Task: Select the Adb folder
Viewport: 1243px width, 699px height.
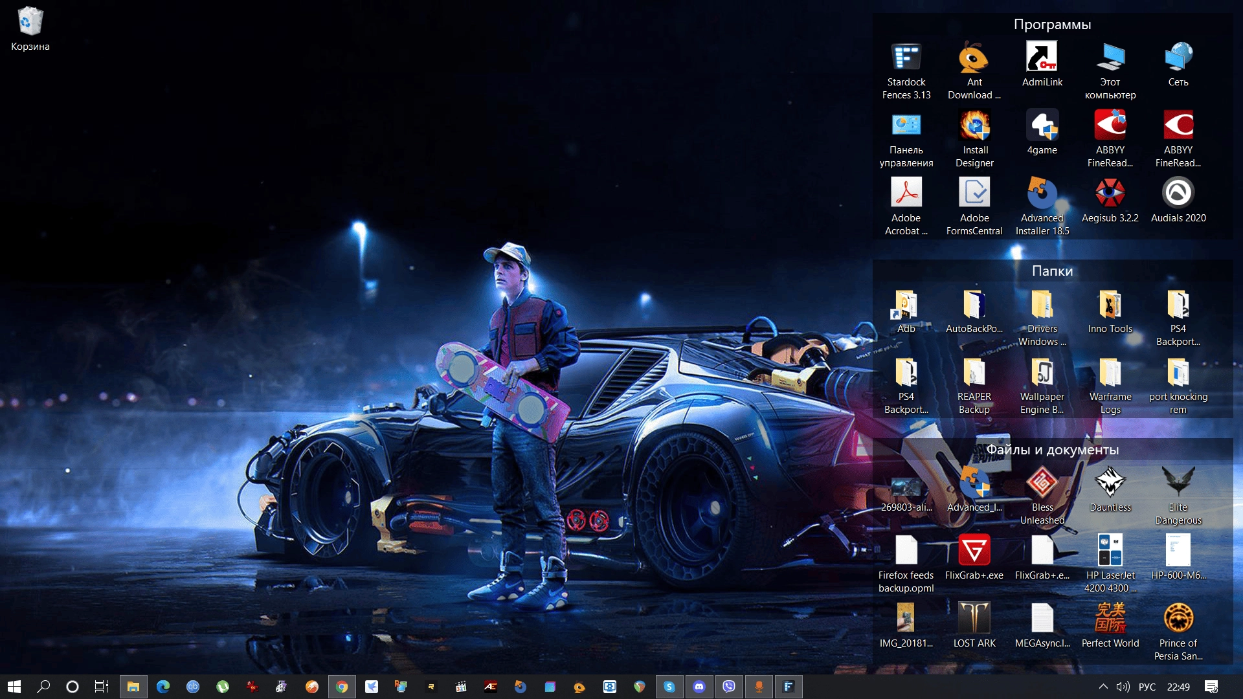Action: point(906,311)
